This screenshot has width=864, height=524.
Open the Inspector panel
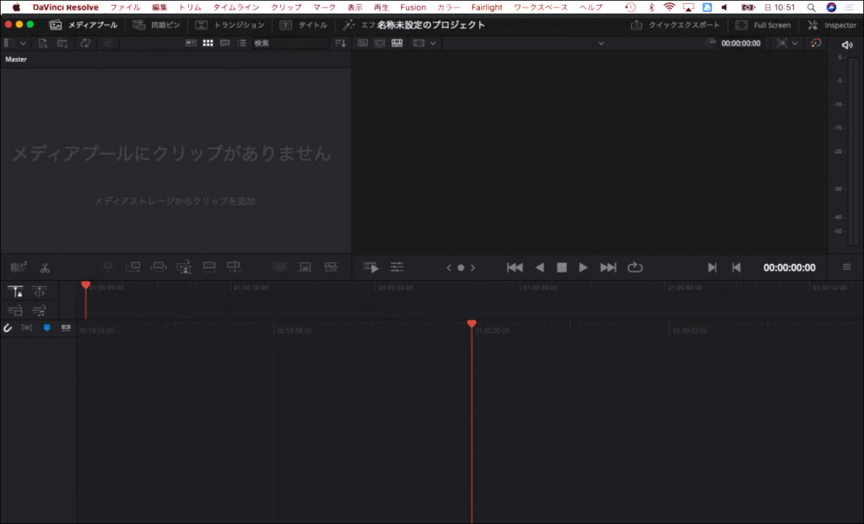click(x=832, y=25)
